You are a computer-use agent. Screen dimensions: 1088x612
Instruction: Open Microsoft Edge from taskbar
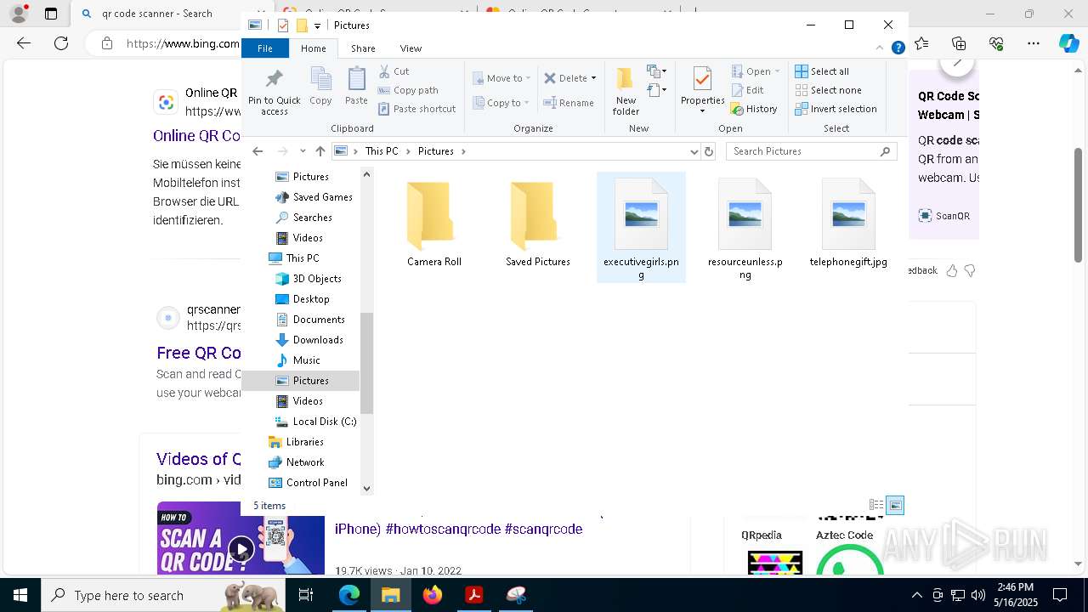coord(349,595)
